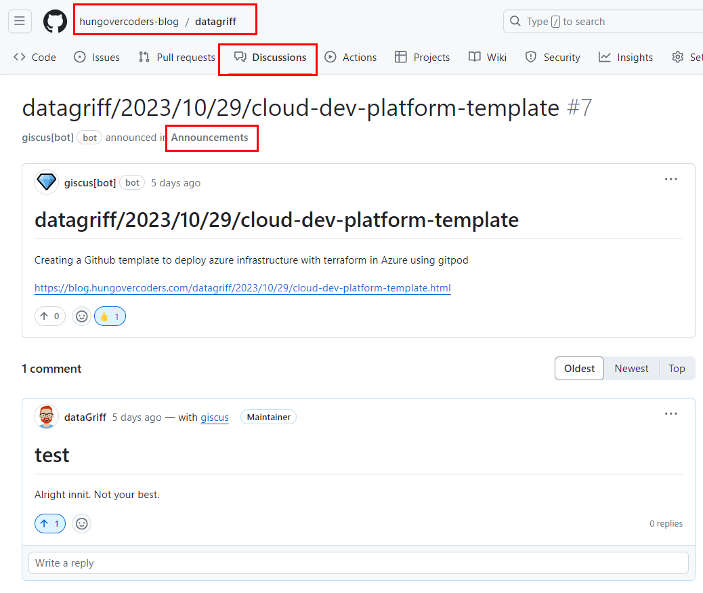Click the comment's '5 days ago' timestamp
The height and width of the screenshot is (593, 703).
pos(137,417)
